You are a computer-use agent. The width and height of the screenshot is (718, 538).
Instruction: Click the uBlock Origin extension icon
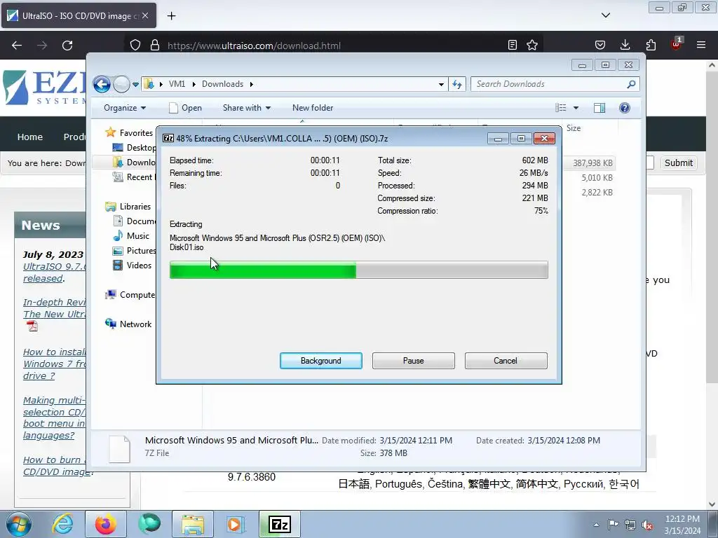coord(677,44)
